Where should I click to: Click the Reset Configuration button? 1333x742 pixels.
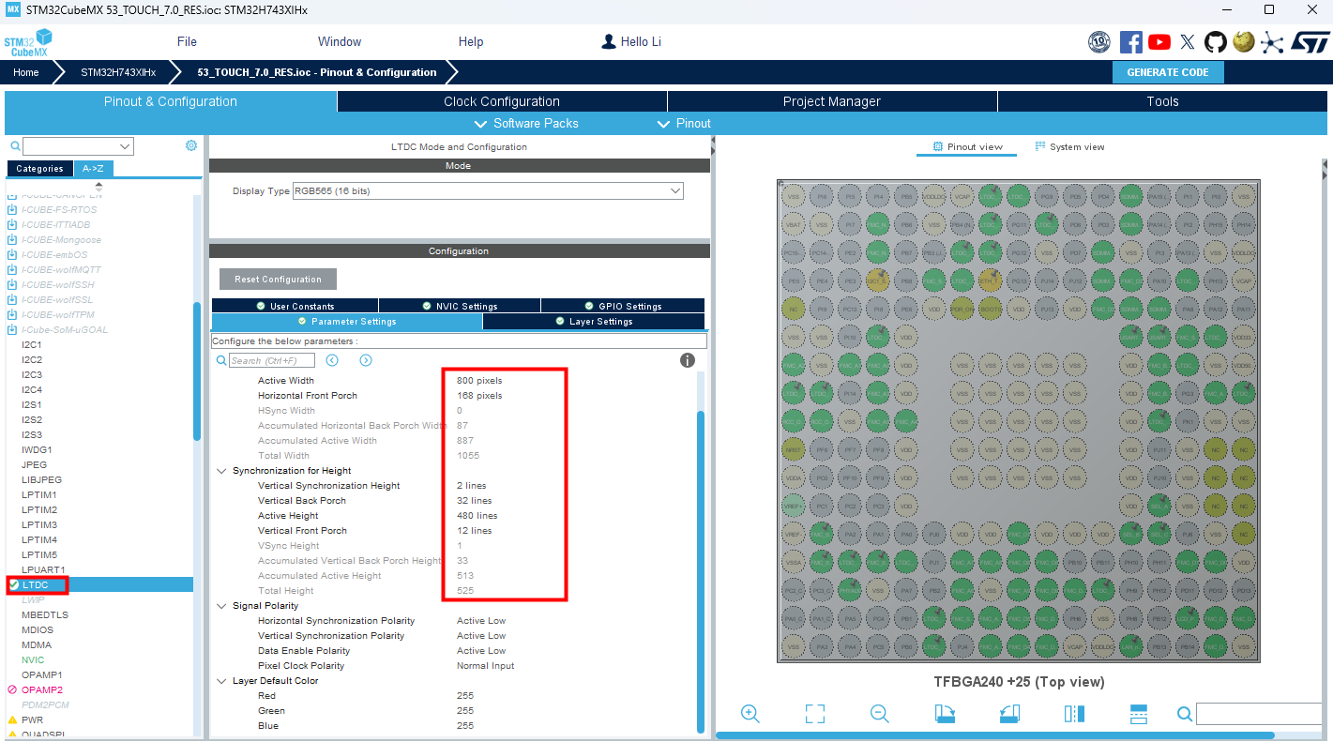click(x=278, y=280)
